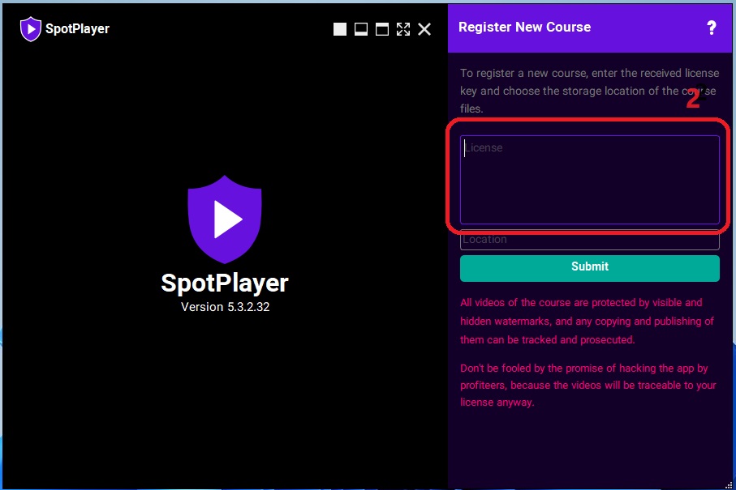Open help via the question mark icon
Viewport: 736px width, 490px height.
tap(712, 28)
